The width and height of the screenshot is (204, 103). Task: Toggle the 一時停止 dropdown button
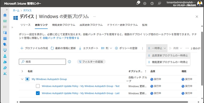[157, 48]
